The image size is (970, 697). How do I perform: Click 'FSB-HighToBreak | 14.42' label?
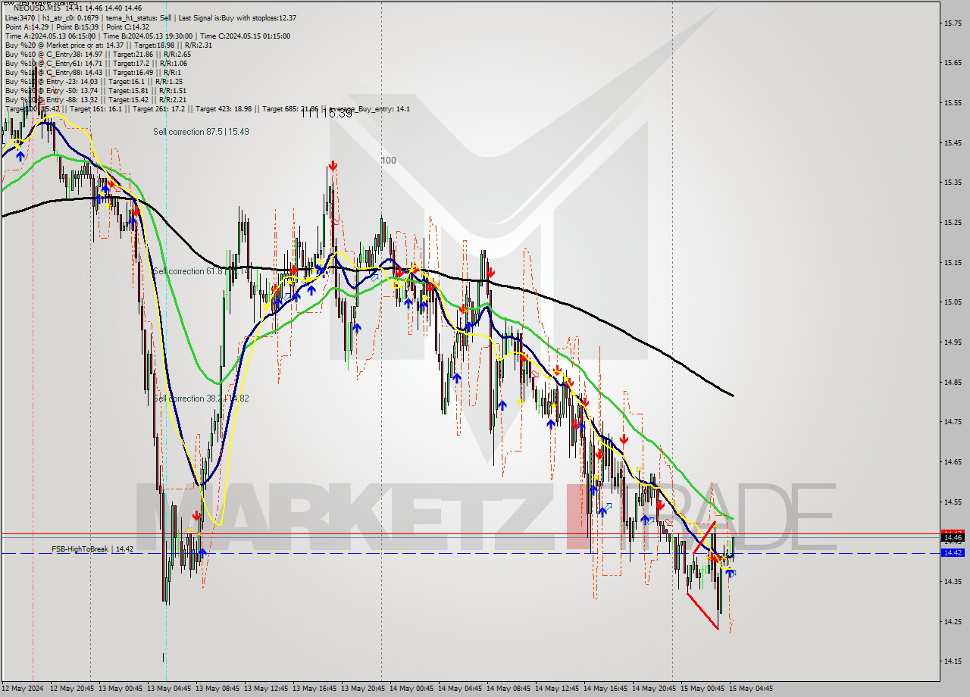pyautogui.click(x=92, y=549)
